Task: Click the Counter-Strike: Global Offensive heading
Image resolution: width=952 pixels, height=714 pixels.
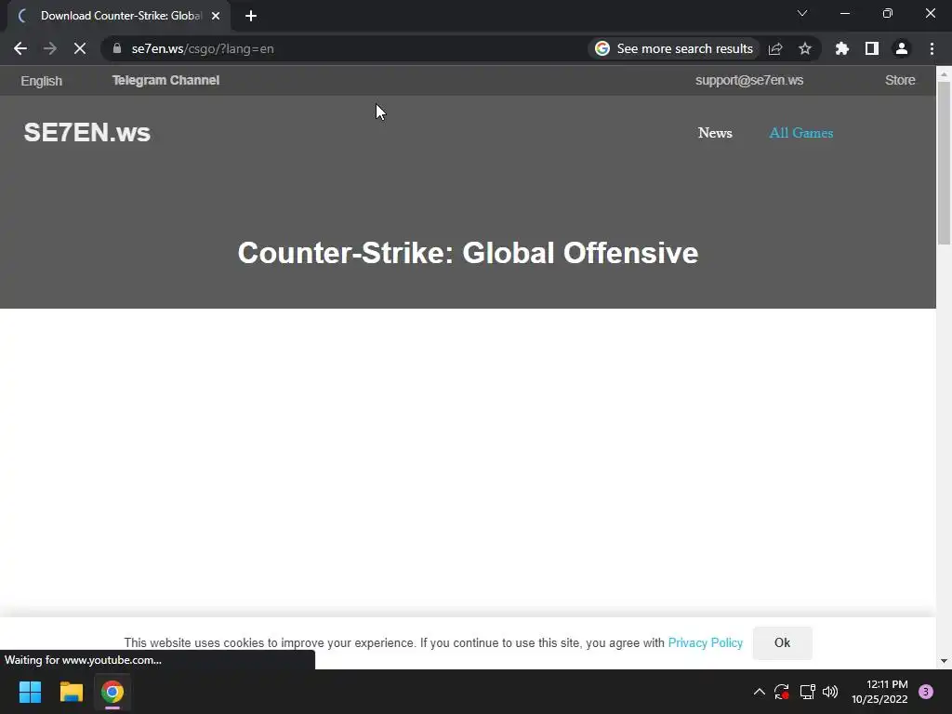Action: point(468,253)
